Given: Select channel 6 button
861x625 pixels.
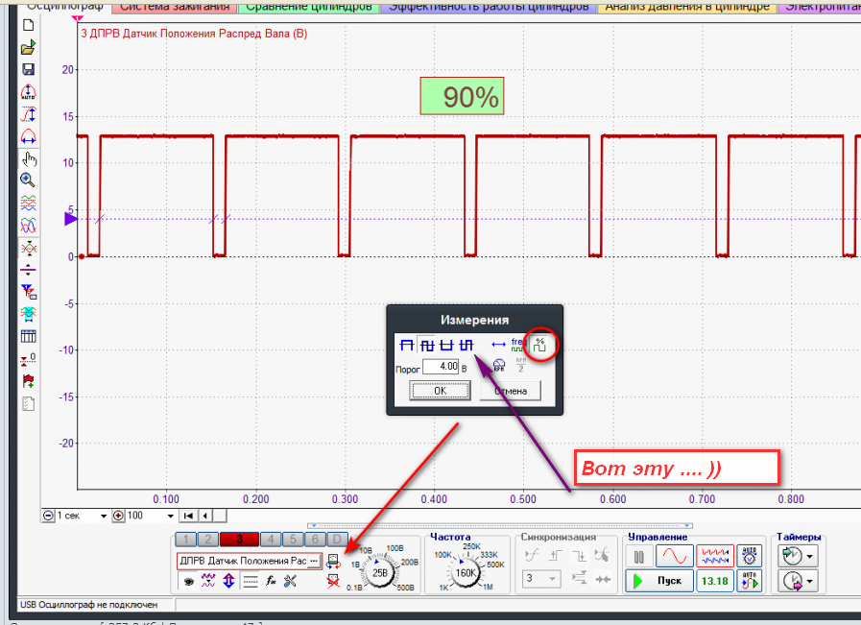Looking at the screenshot, I should (x=315, y=540).
